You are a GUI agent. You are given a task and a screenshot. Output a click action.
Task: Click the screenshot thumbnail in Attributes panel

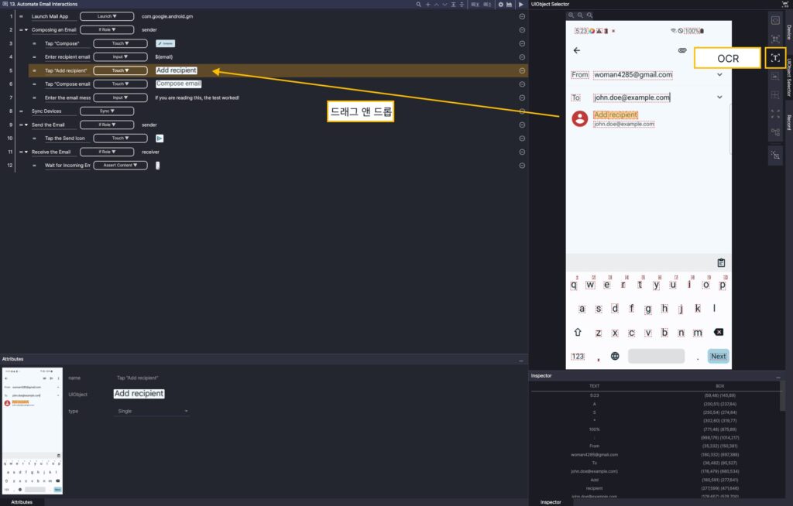(x=33, y=430)
